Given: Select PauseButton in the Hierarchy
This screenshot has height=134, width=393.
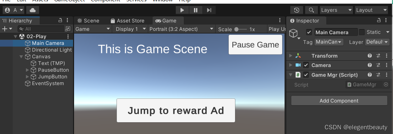Looking at the screenshot, I should [x=53, y=70].
